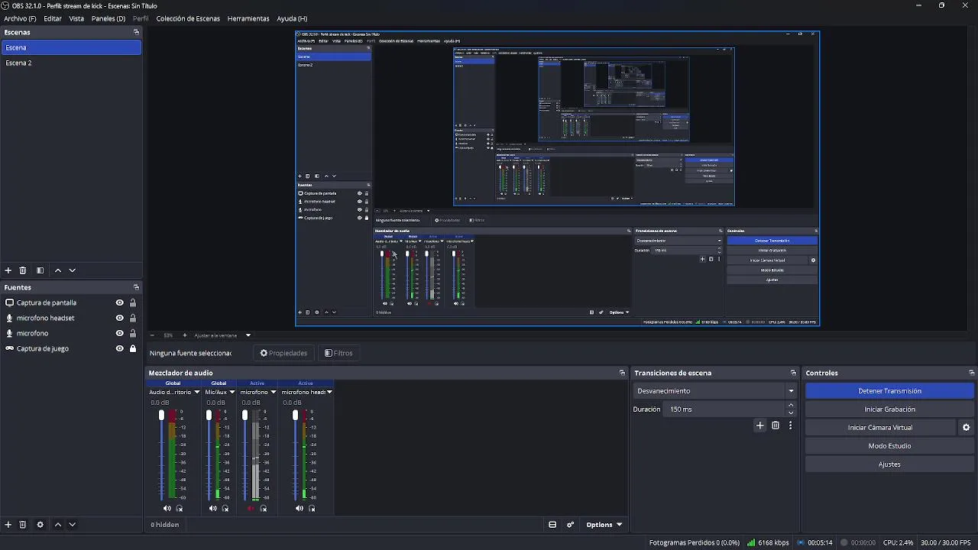Lock the Captura de pantalla source

[132, 302]
